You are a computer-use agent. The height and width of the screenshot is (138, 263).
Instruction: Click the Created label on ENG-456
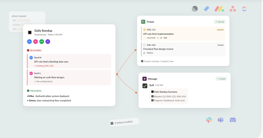click(x=220, y=45)
